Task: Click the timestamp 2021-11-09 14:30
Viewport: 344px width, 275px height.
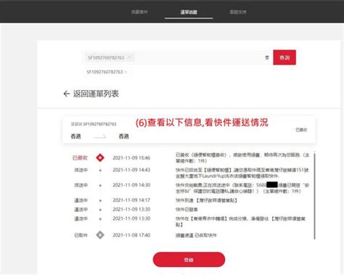Action: 131,185
